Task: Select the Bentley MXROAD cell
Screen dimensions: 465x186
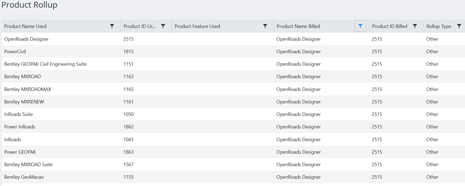Action: pos(23,77)
